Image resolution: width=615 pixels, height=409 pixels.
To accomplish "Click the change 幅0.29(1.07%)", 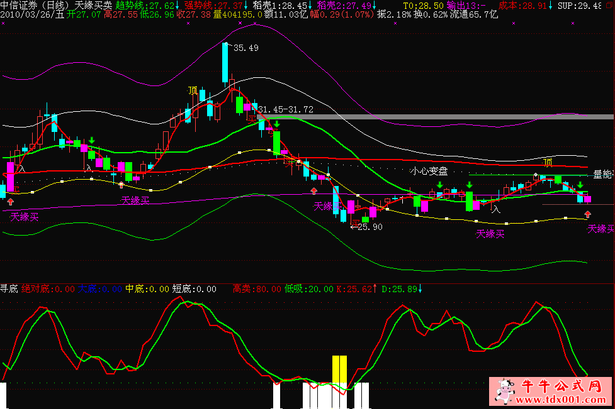I will 342,15.
